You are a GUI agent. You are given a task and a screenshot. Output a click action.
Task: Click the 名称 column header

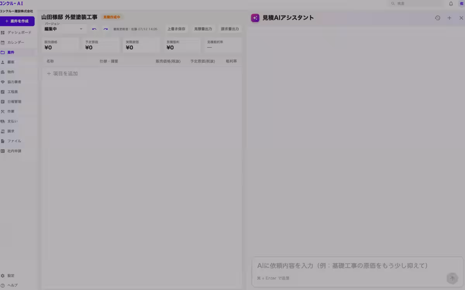coord(50,61)
